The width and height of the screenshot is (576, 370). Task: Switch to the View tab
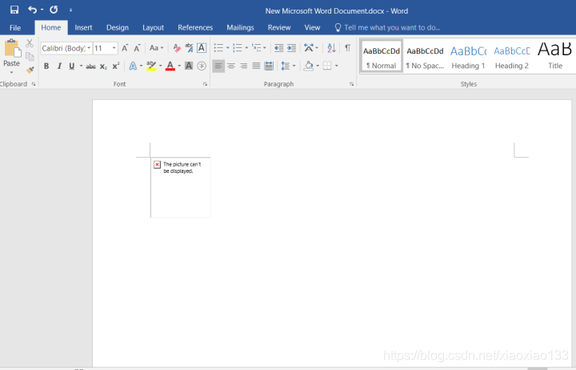point(312,27)
